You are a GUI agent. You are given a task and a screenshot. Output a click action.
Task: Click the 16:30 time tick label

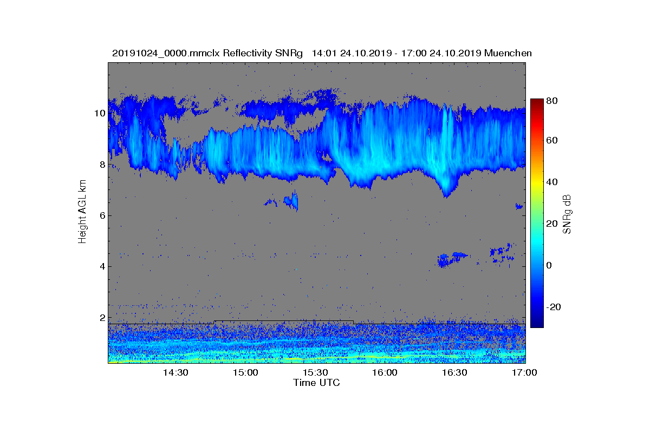point(454,373)
